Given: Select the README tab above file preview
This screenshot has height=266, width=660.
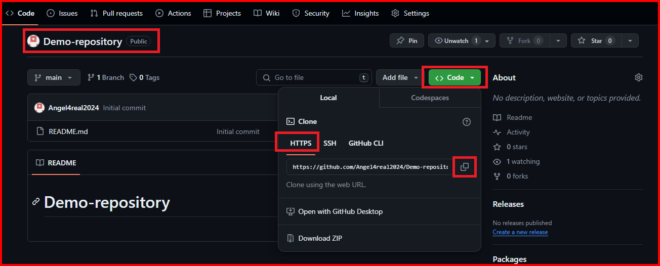Looking at the screenshot, I should click(x=56, y=163).
